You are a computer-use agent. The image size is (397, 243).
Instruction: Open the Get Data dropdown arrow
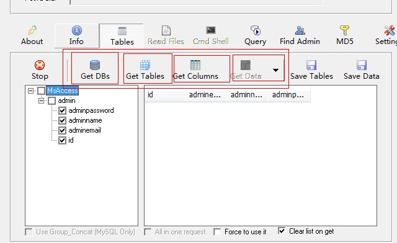(275, 70)
